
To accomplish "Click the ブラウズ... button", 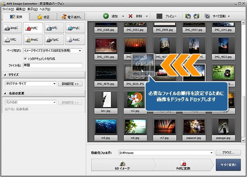I will tap(228, 153).
